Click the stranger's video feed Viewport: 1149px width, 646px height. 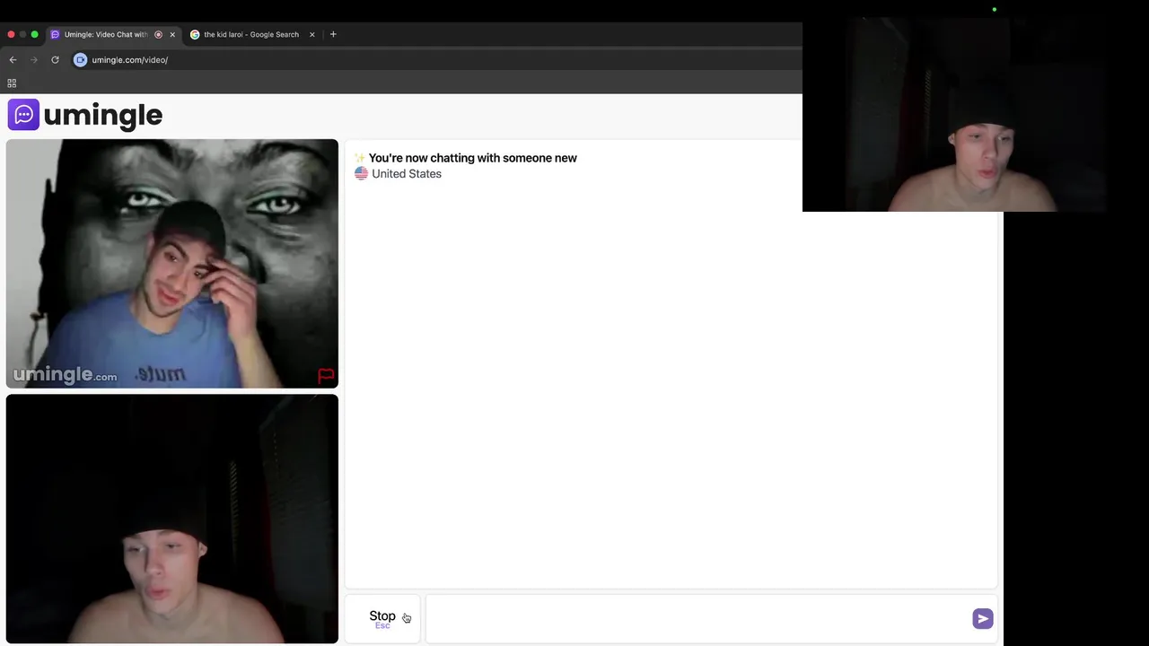172,264
